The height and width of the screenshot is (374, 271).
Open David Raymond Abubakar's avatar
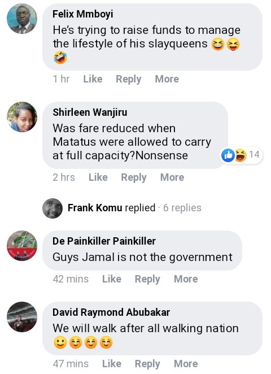[x=22, y=317]
